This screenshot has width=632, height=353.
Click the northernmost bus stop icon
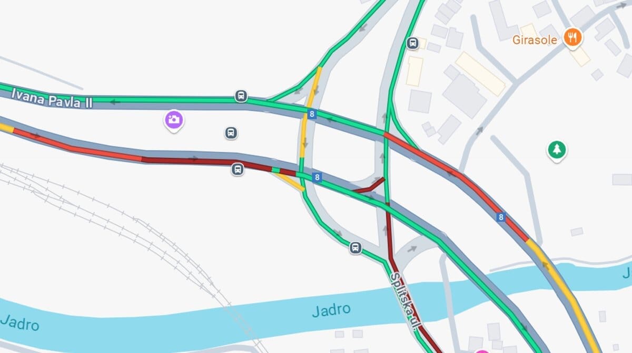point(413,43)
